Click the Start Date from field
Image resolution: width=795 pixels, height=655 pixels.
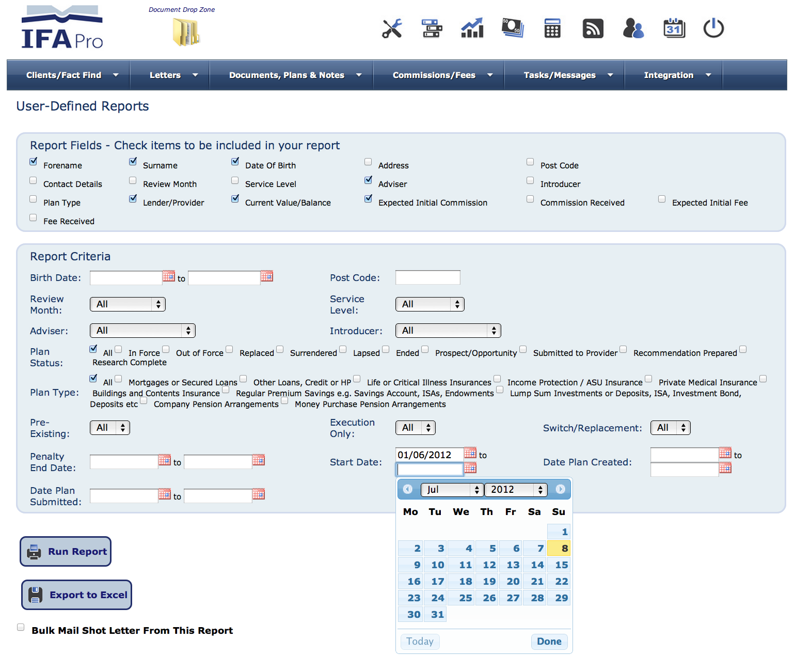pyautogui.click(x=430, y=455)
